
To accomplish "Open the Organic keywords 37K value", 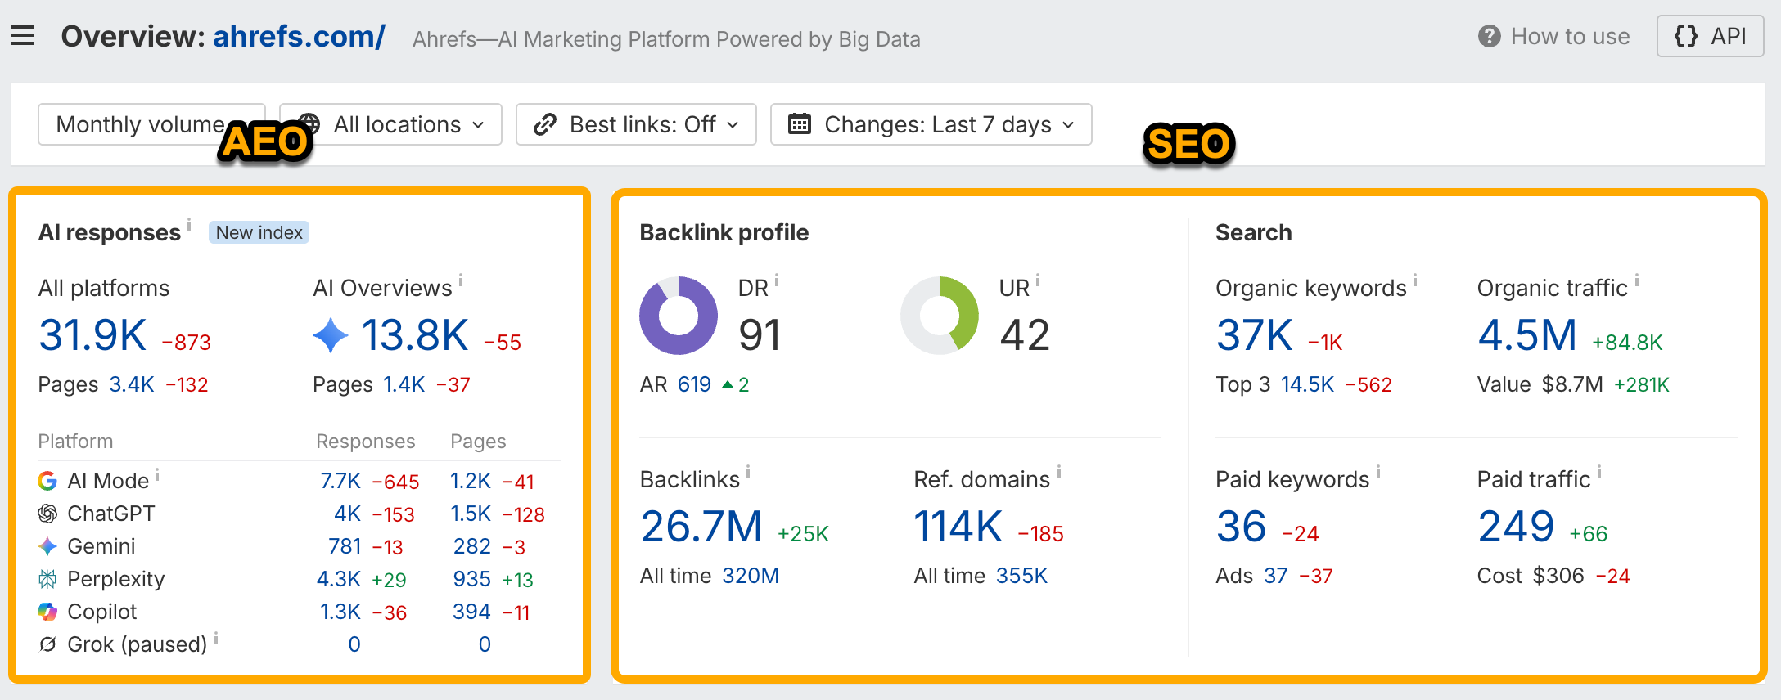I will point(1255,335).
